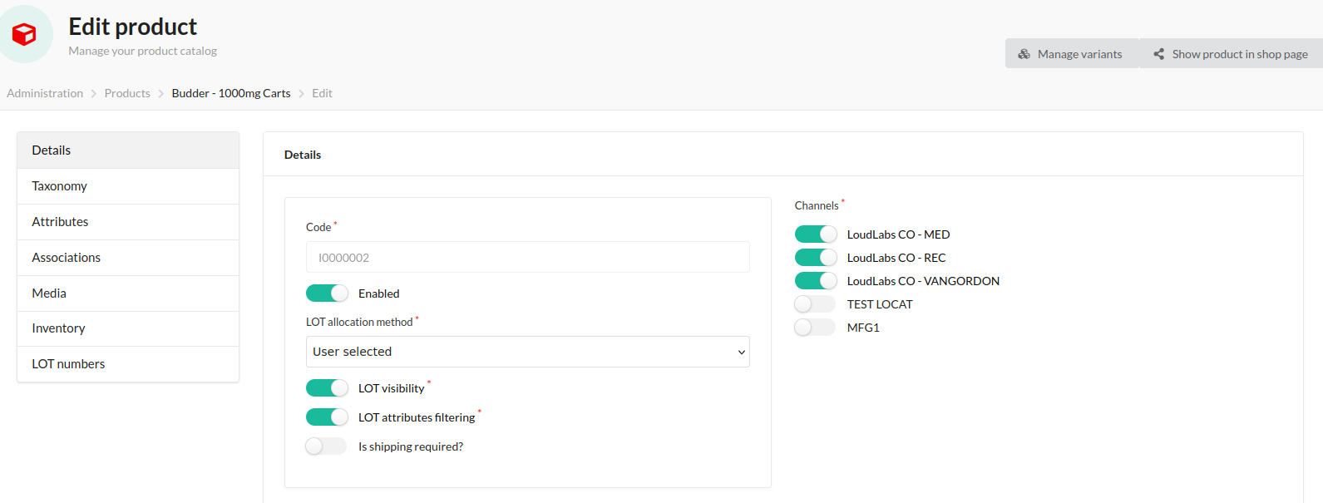Click the Code input field

tap(527, 258)
